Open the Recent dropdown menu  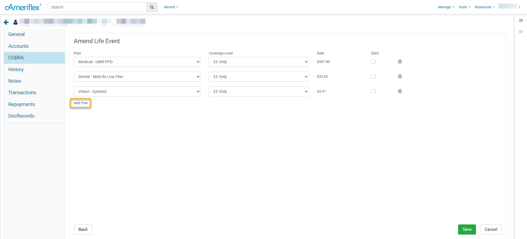171,7
